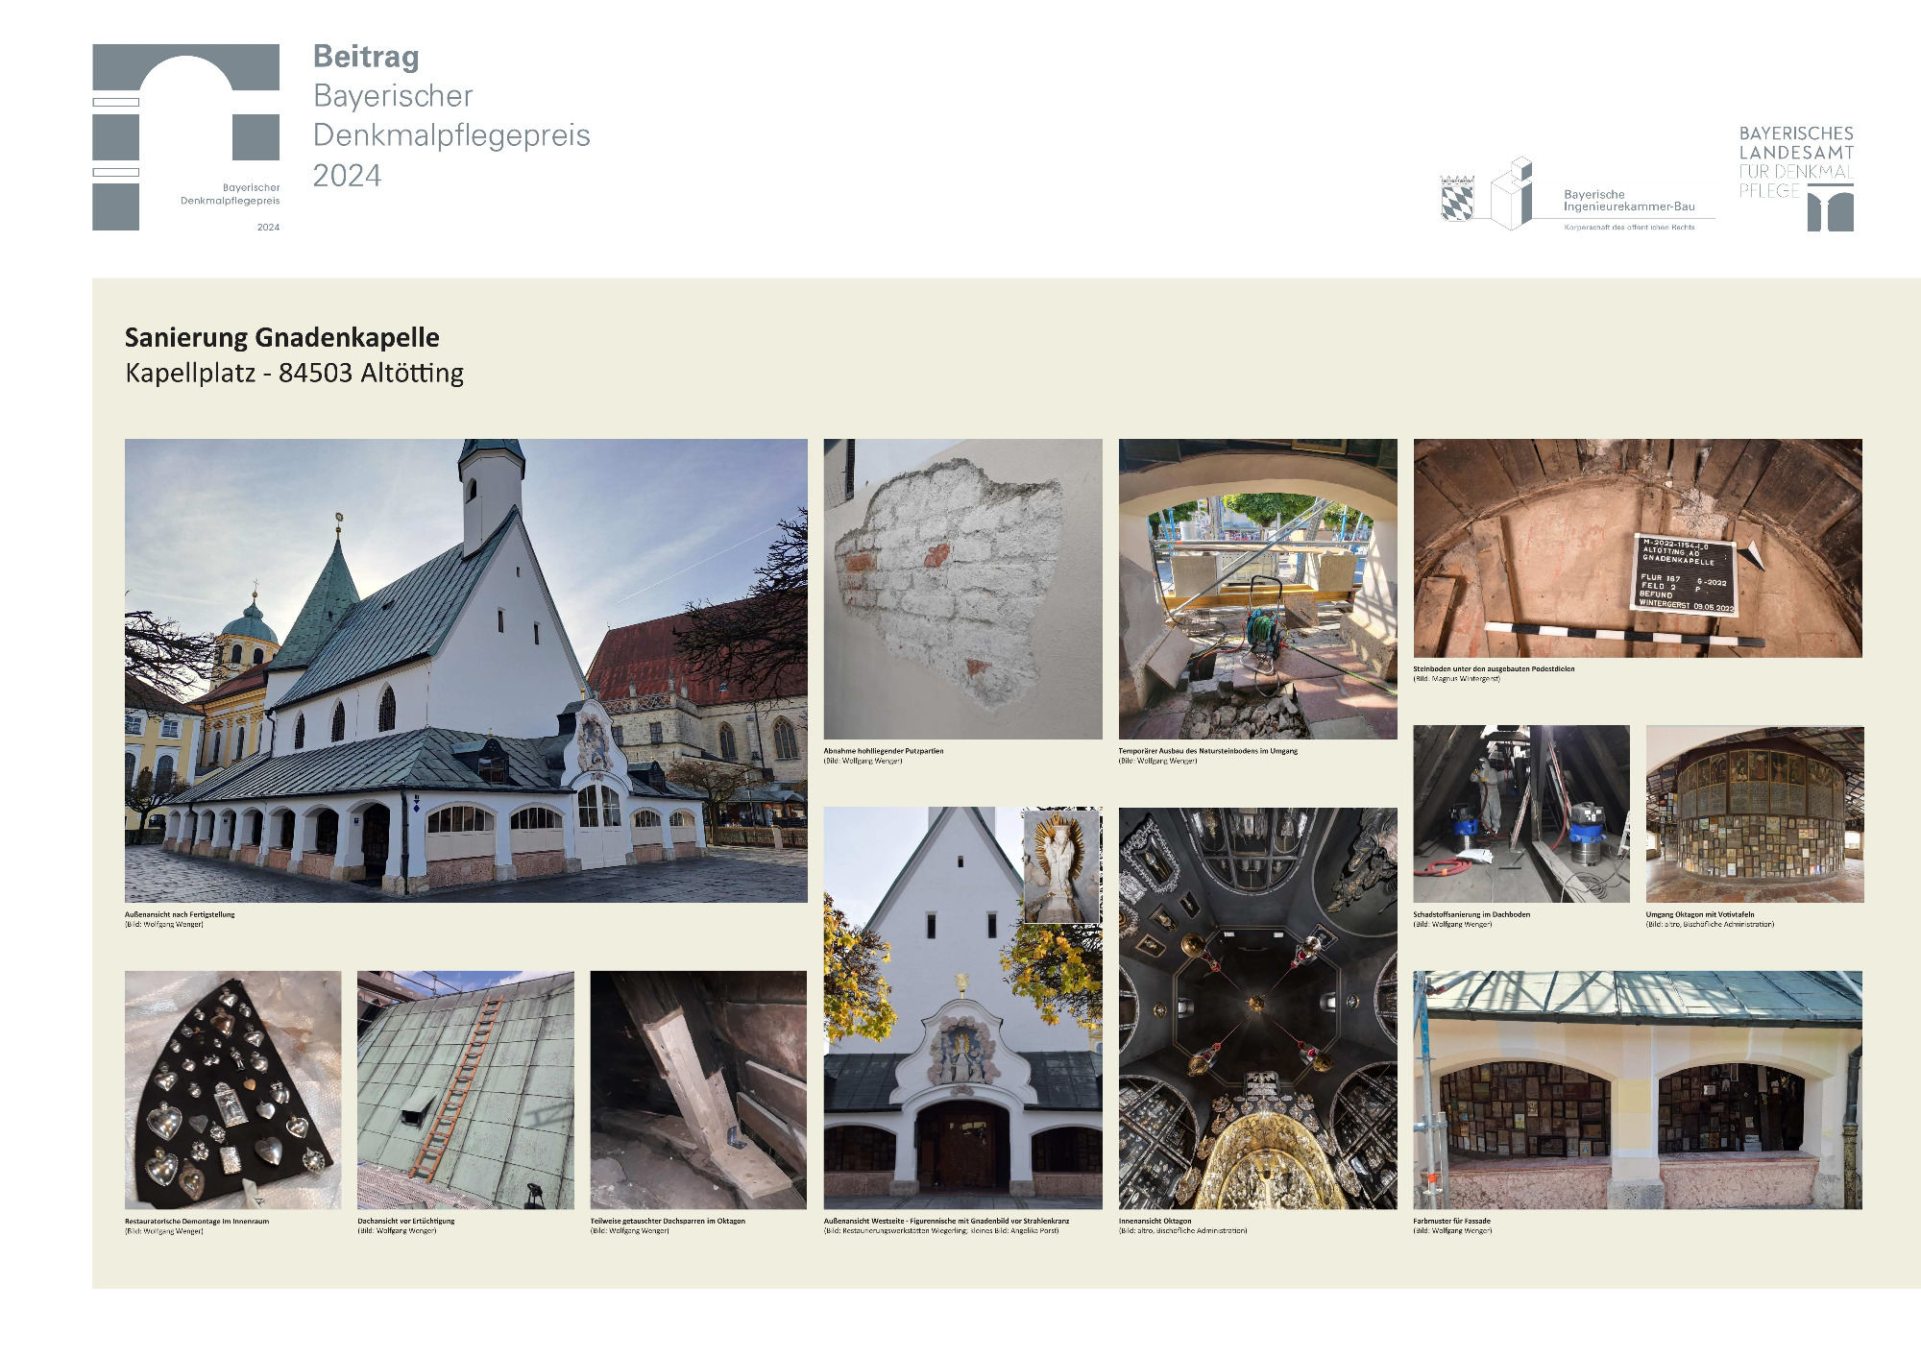Open the exposed brick plaster removal photo
This screenshot has width=1921, height=1358.
(x=962, y=589)
